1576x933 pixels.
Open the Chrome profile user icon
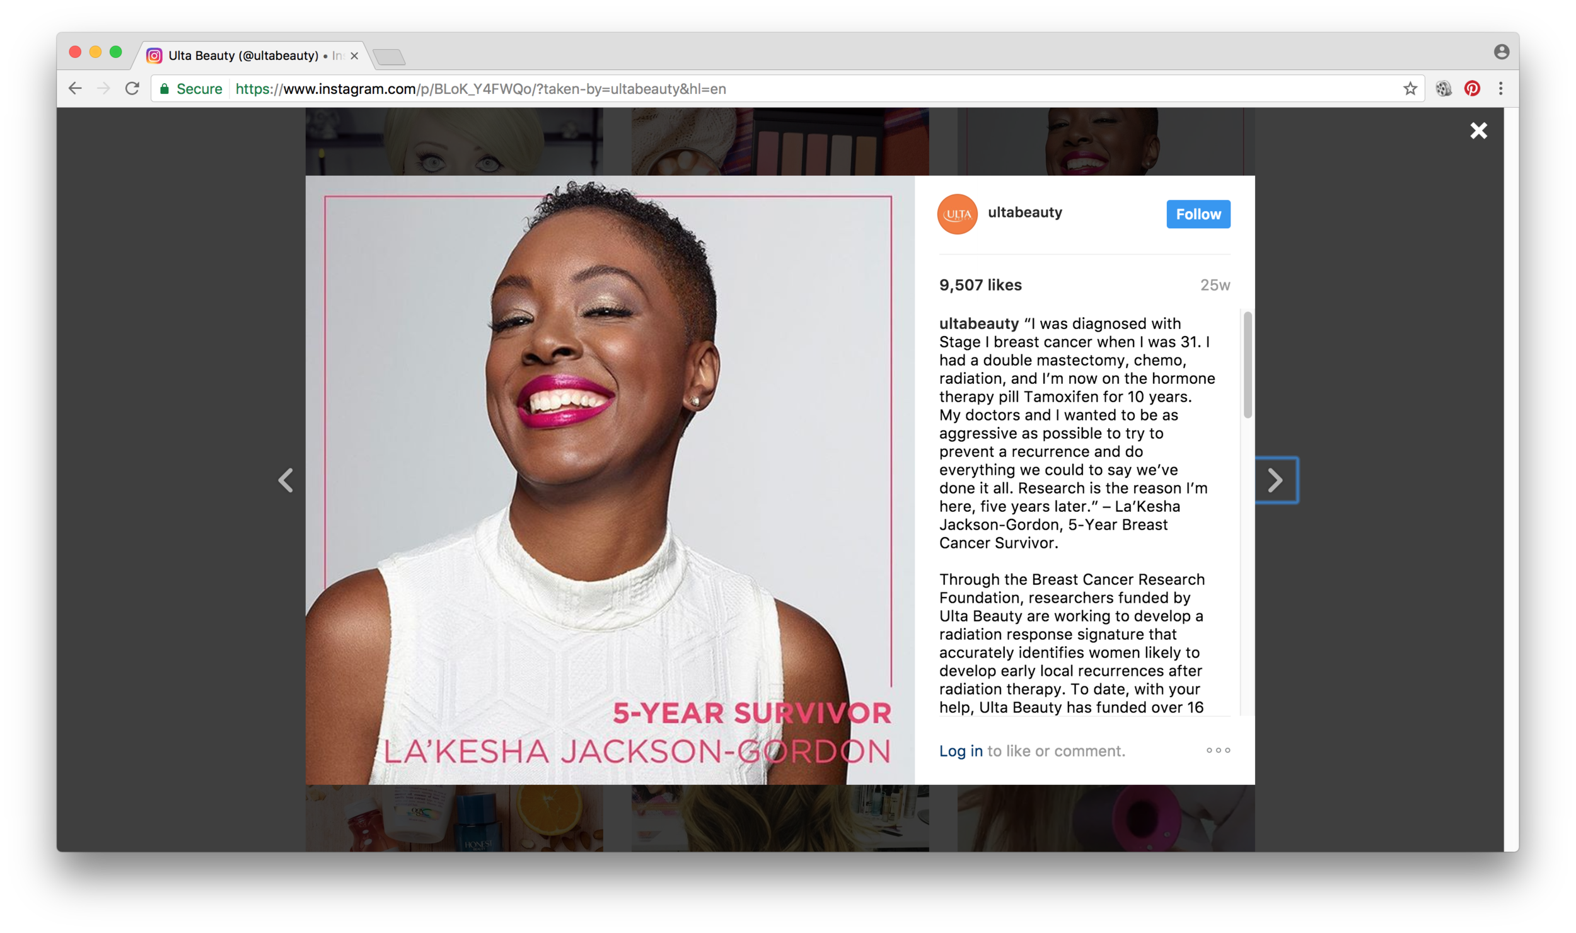(1501, 52)
